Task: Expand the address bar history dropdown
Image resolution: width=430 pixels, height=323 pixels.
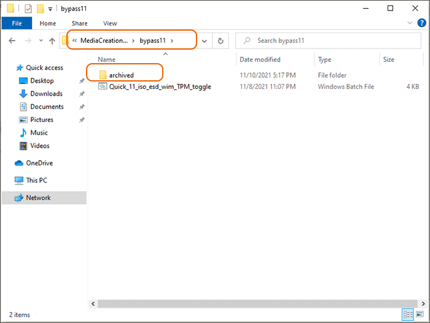Action: pyautogui.click(x=205, y=41)
